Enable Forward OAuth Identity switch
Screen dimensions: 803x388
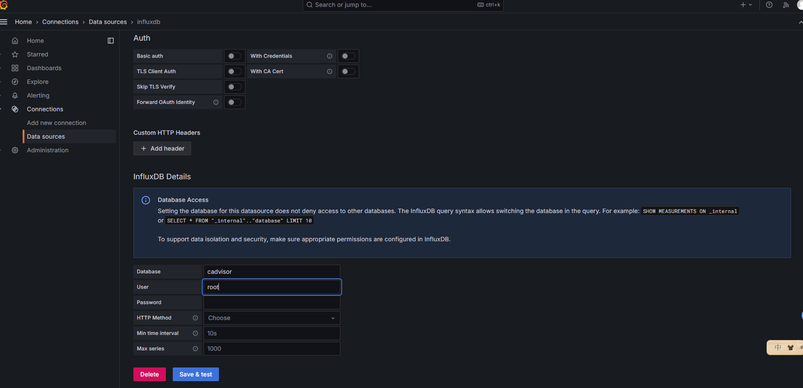235,102
